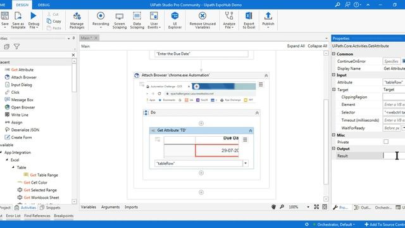Screen dimensions: 405x228
Task: Collapse Excel tree node
Action: (x=7, y=160)
